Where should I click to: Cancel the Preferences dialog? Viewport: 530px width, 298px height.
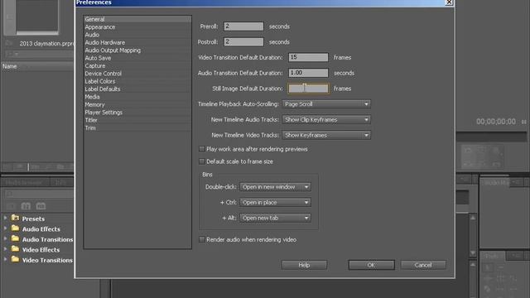pos(423,265)
